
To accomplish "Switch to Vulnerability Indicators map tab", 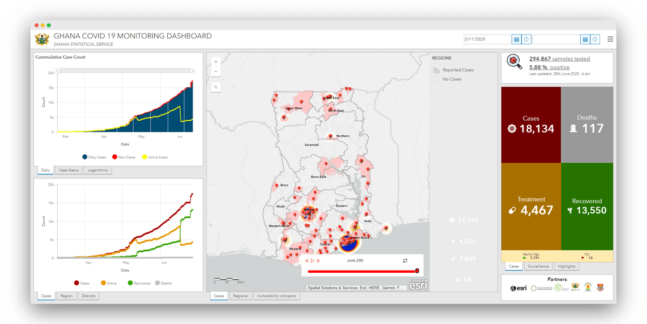I will coord(277,296).
